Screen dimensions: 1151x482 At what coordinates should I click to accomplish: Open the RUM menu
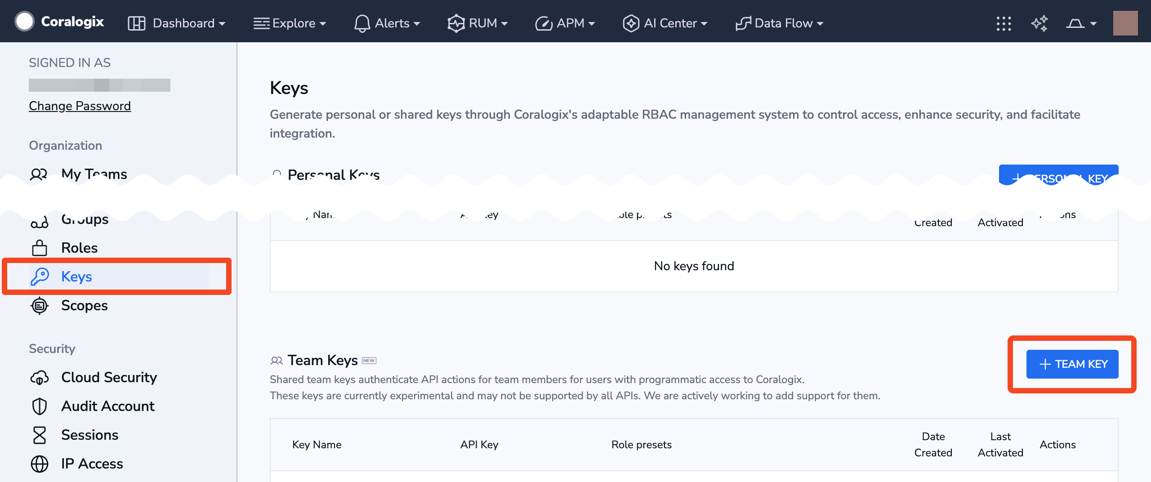[477, 23]
